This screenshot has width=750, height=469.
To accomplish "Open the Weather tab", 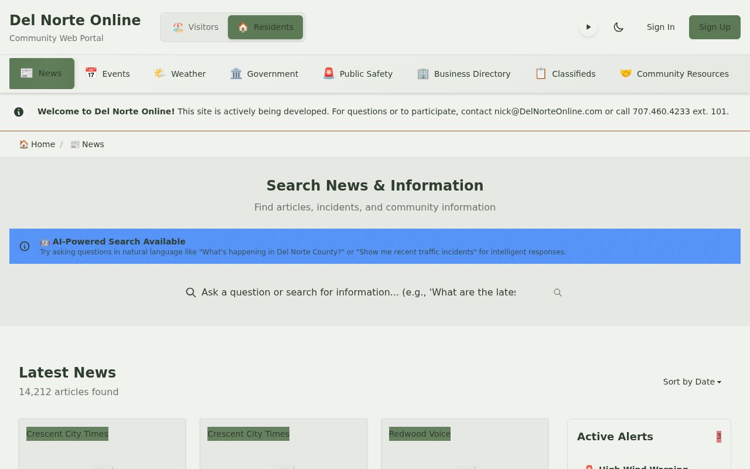I will pos(180,73).
